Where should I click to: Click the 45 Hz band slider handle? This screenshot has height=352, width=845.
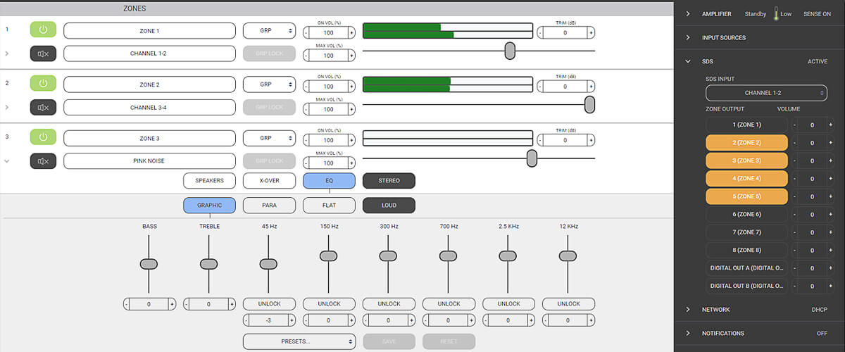click(269, 264)
